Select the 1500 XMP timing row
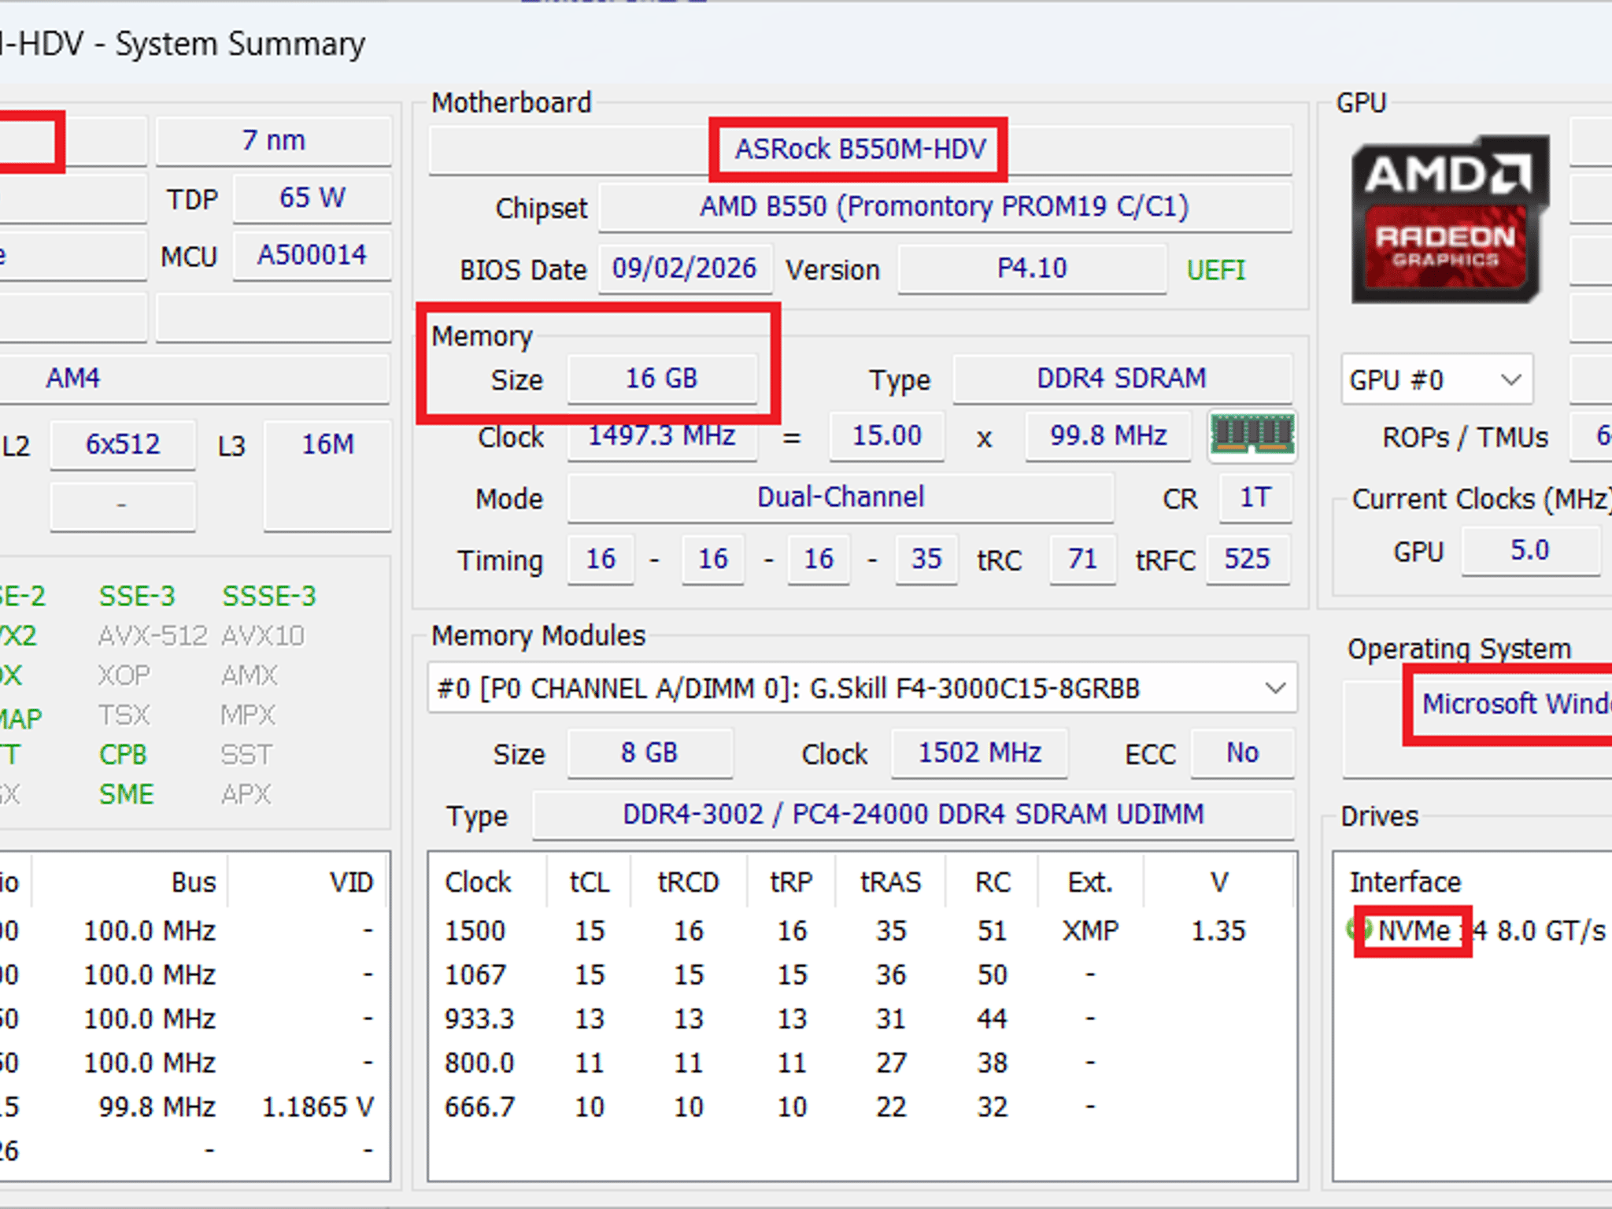 tap(862, 930)
